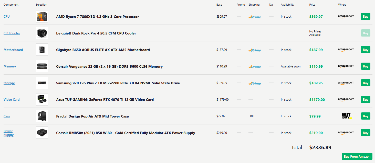Screen dimensions: 375x163
Task: Click the Corsair Vengeance memory thumbnail
Action: 42,66
